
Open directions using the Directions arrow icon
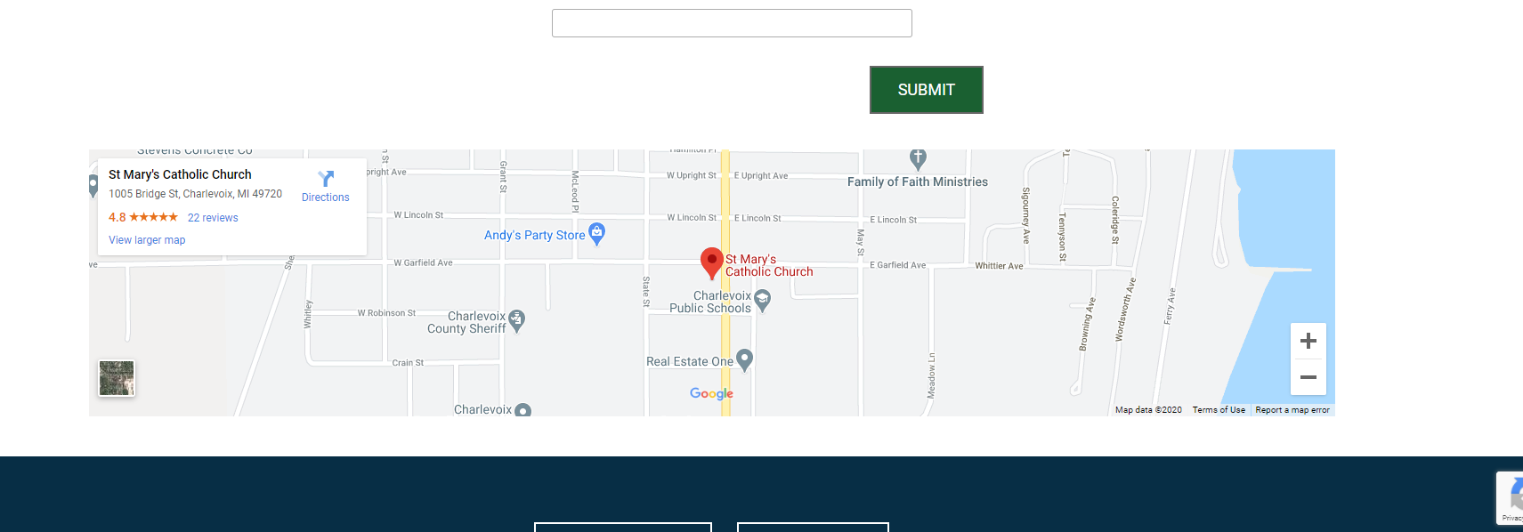tap(326, 179)
